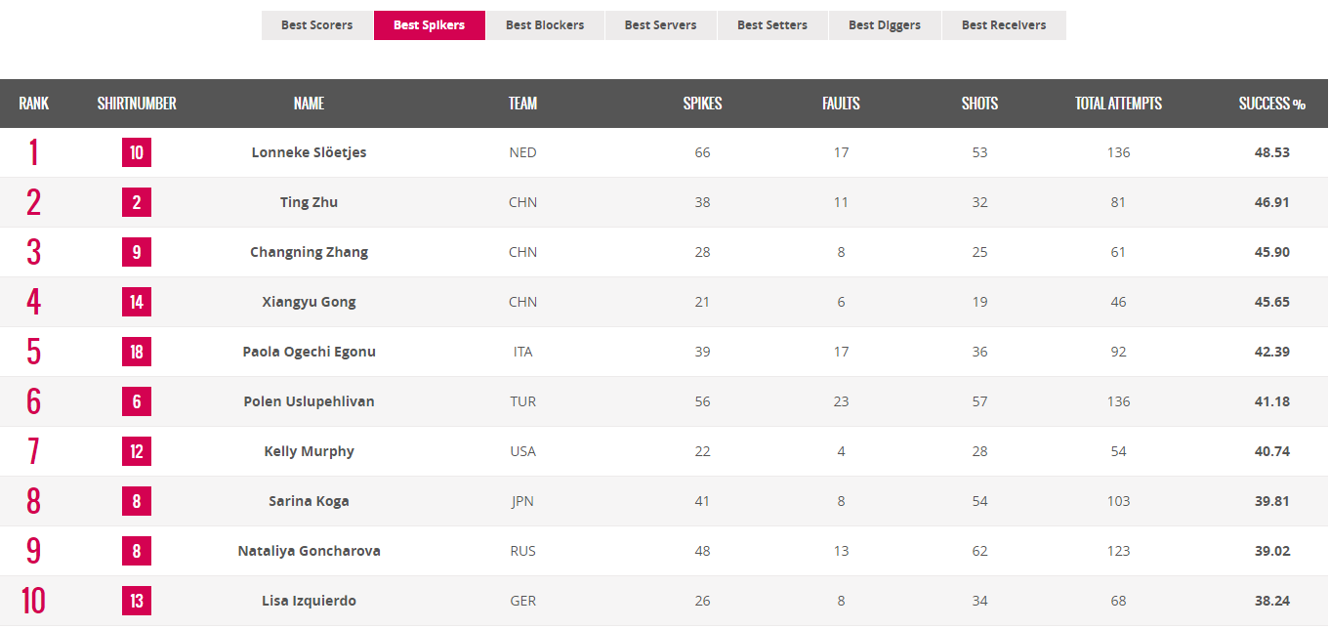Click success value 41.18

pos(1271,401)
